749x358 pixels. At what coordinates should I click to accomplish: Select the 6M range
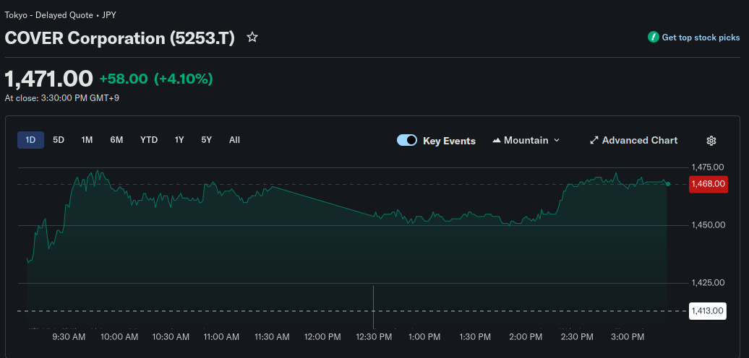point(116,140)
